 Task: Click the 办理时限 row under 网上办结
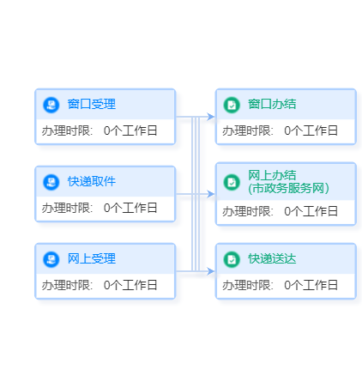point(286,211)
